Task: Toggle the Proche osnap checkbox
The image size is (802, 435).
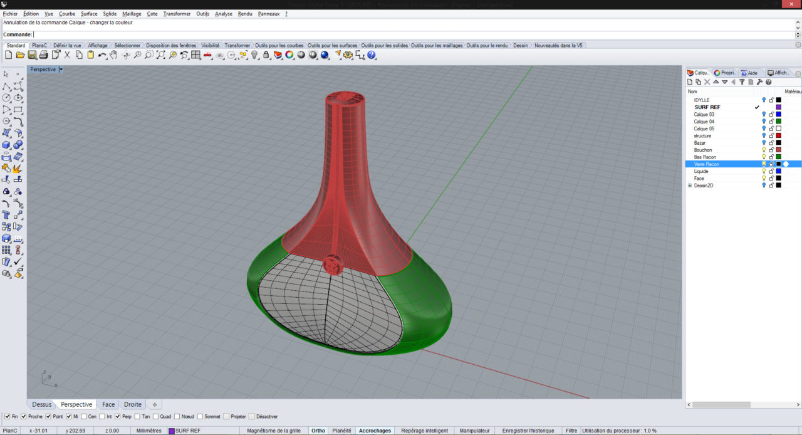Action: 24,416
